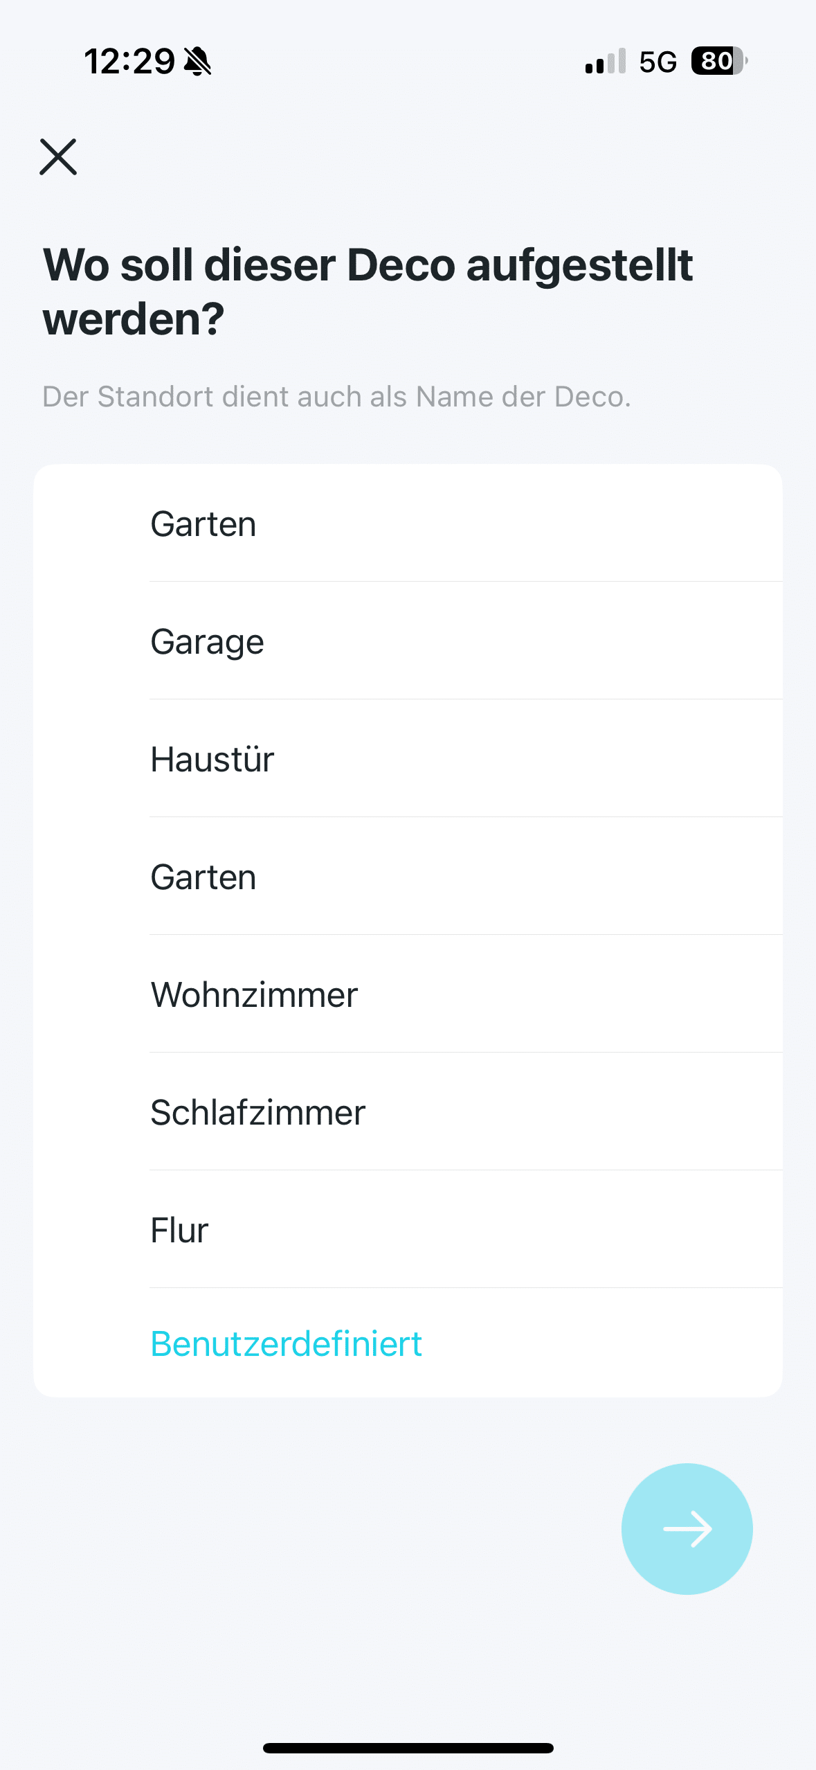Pick Schlafzimmer as the Deco location
816x1770 pixels.
tap(257, 1113)
